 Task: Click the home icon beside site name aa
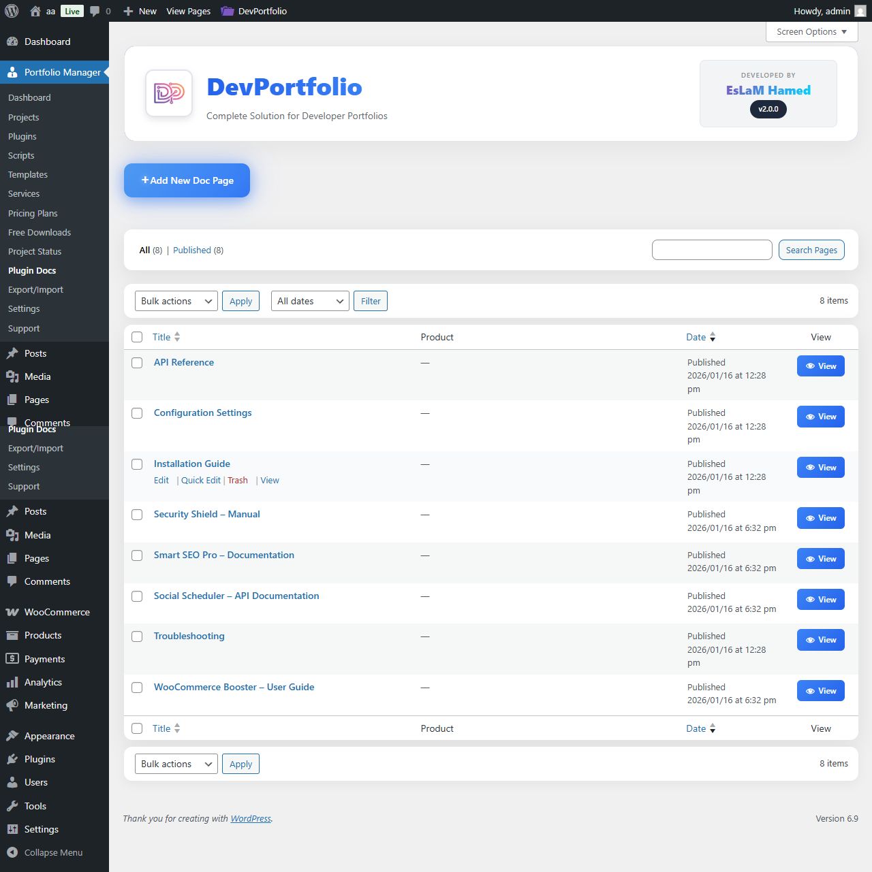click(35, 11)
